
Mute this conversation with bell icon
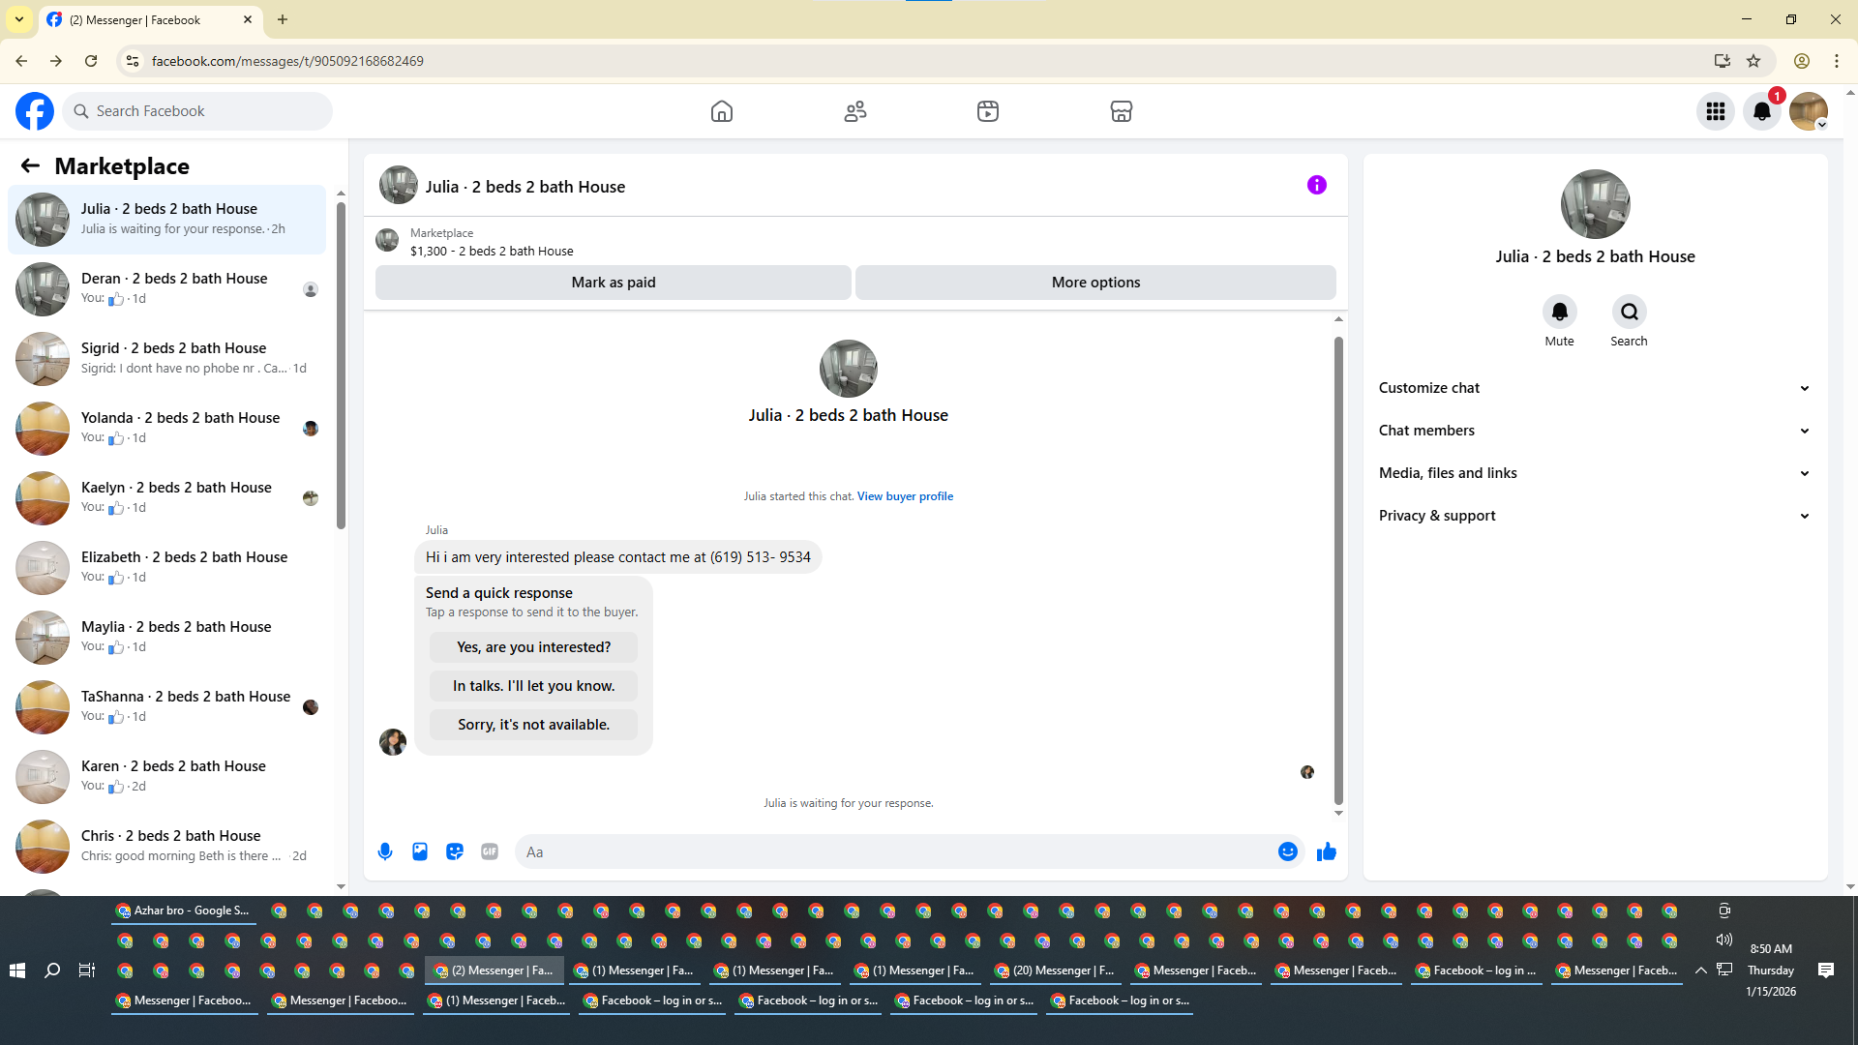pyautogui.click(x=1559, y=312)
